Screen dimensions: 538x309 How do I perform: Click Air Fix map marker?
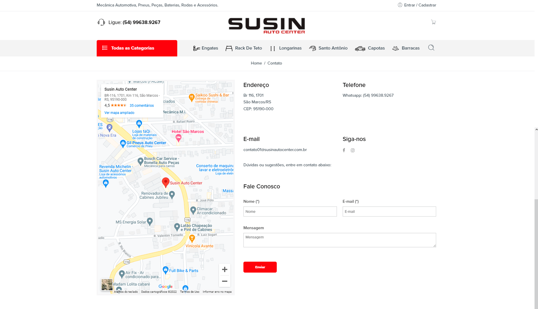click(x=121, y=274)
